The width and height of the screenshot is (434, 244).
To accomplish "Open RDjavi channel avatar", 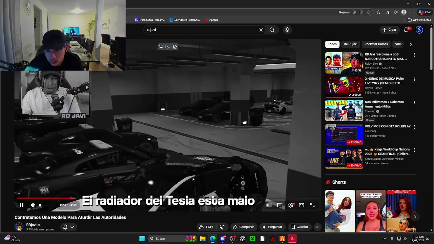I will click(19, 227).
